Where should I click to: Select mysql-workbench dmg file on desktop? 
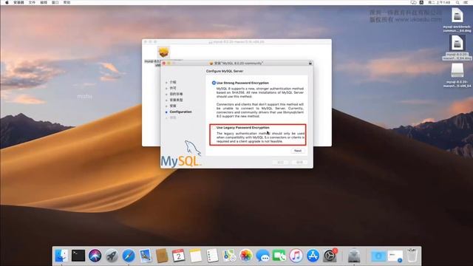(457, 15)
